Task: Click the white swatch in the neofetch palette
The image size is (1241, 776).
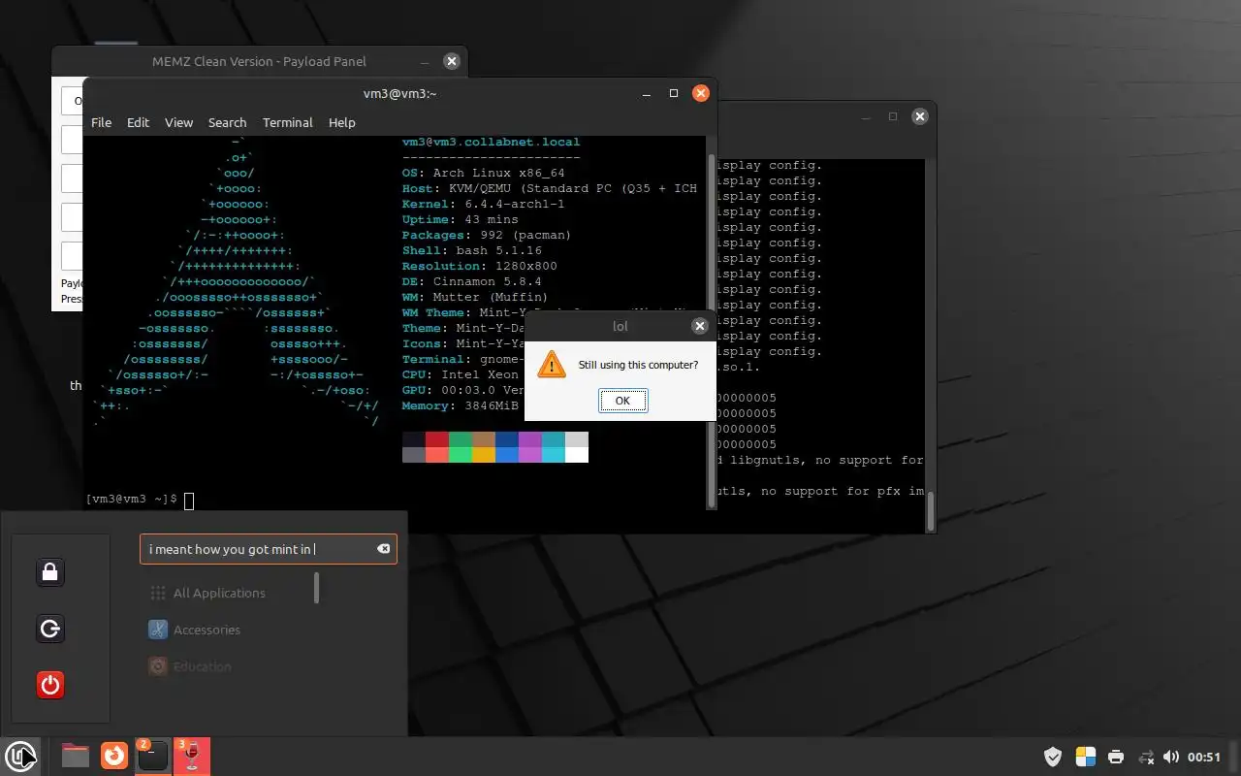Action: (577, 455)
